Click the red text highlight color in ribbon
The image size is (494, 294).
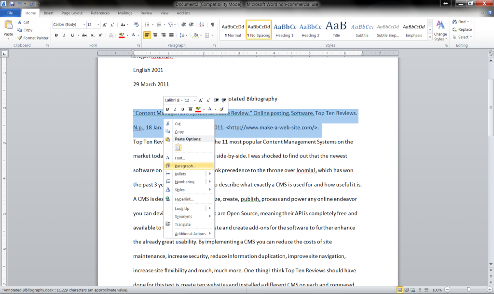[x=122, y=35]
